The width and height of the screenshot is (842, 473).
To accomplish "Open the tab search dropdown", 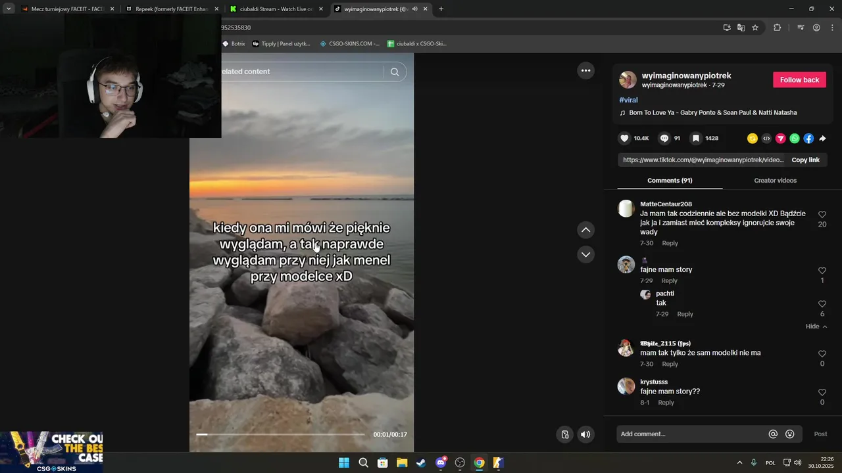I will tap(9, 9).
